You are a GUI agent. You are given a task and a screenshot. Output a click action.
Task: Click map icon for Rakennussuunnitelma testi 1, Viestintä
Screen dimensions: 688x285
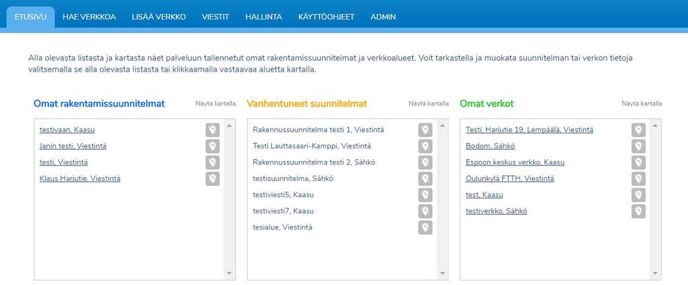pos(425,129)
